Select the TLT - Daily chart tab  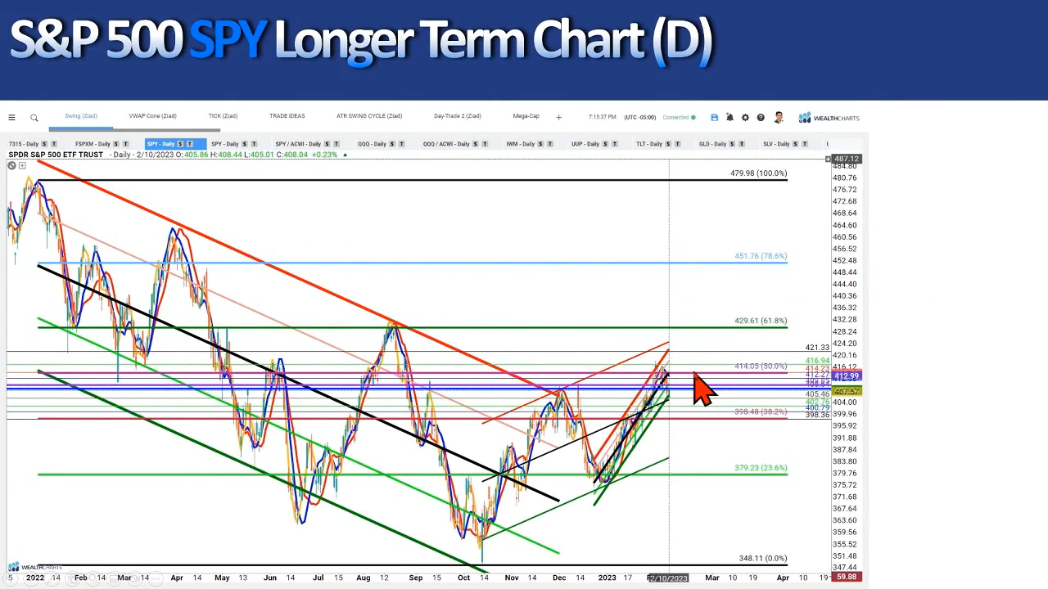click(649, 144)
